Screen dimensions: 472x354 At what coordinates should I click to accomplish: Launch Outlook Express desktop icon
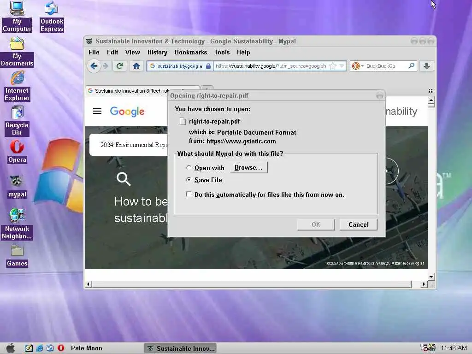coord(52,17)
